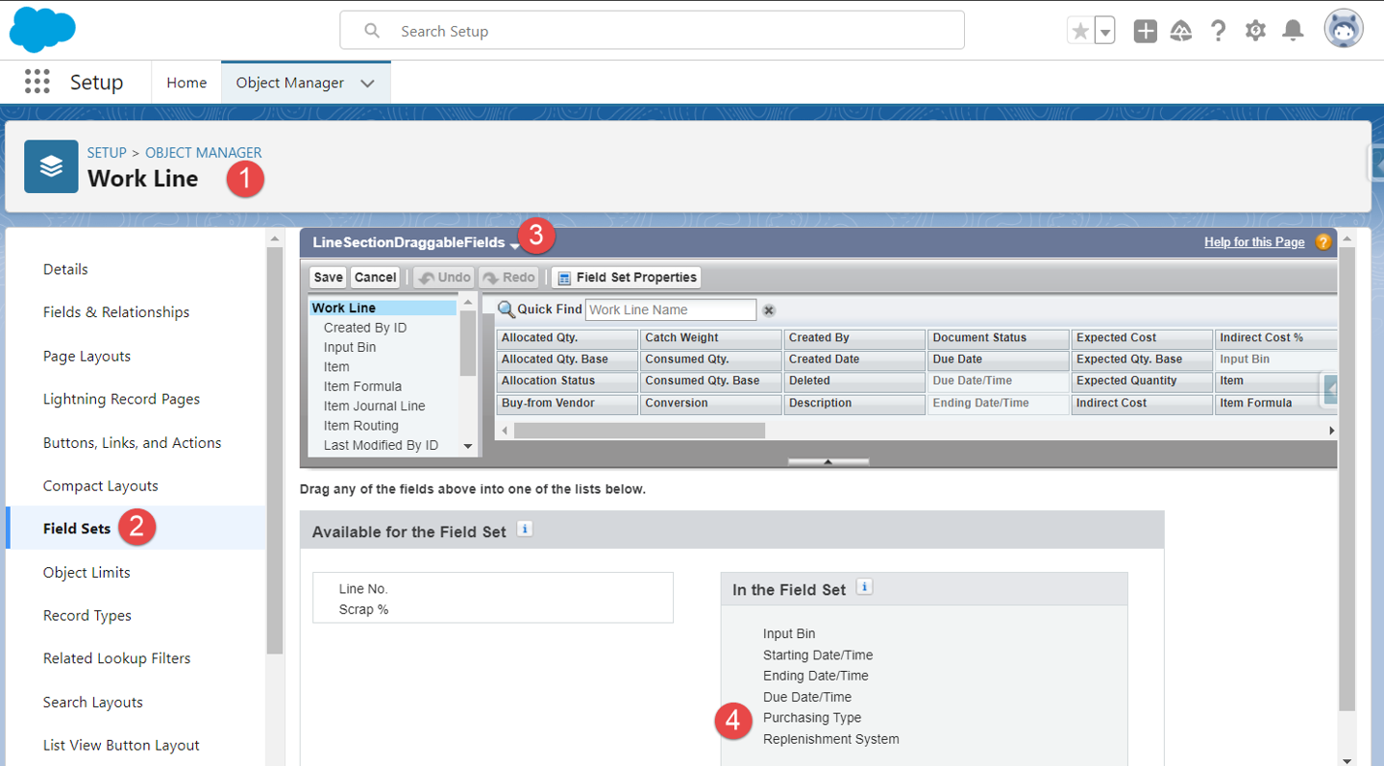Select Work Line in the object list
Image resolution: width=1384 pixels, height=766 pixels.
click(x=383, y=309)
